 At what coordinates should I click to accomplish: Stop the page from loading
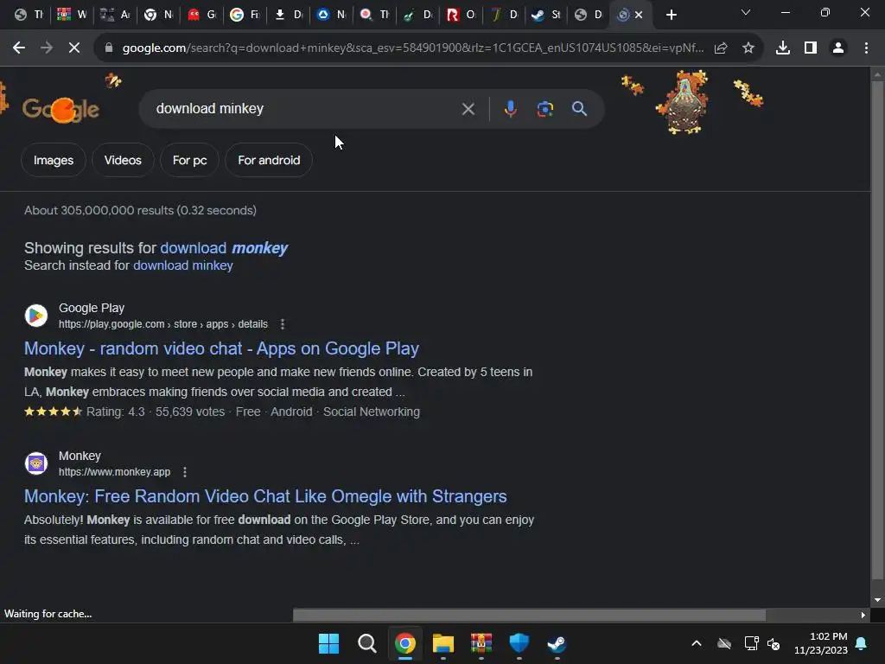pyautogui.click(x=74, y=48)
